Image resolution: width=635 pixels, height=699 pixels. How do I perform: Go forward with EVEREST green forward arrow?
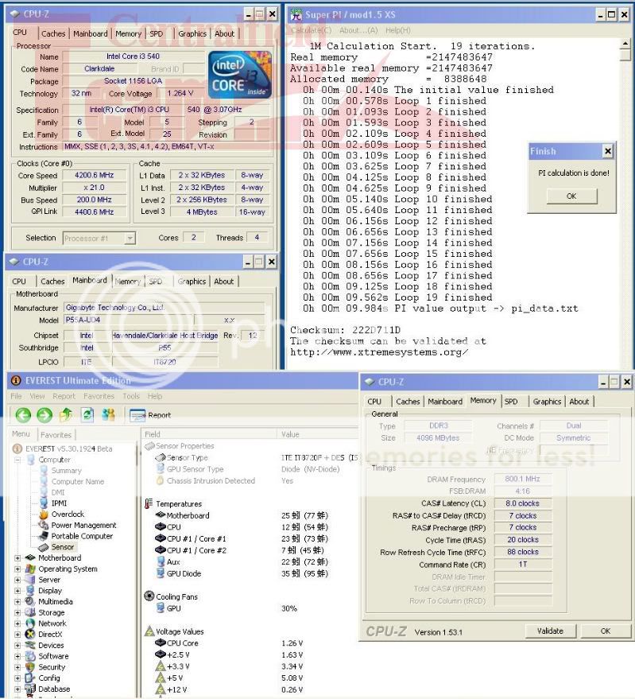coord(45,415)
